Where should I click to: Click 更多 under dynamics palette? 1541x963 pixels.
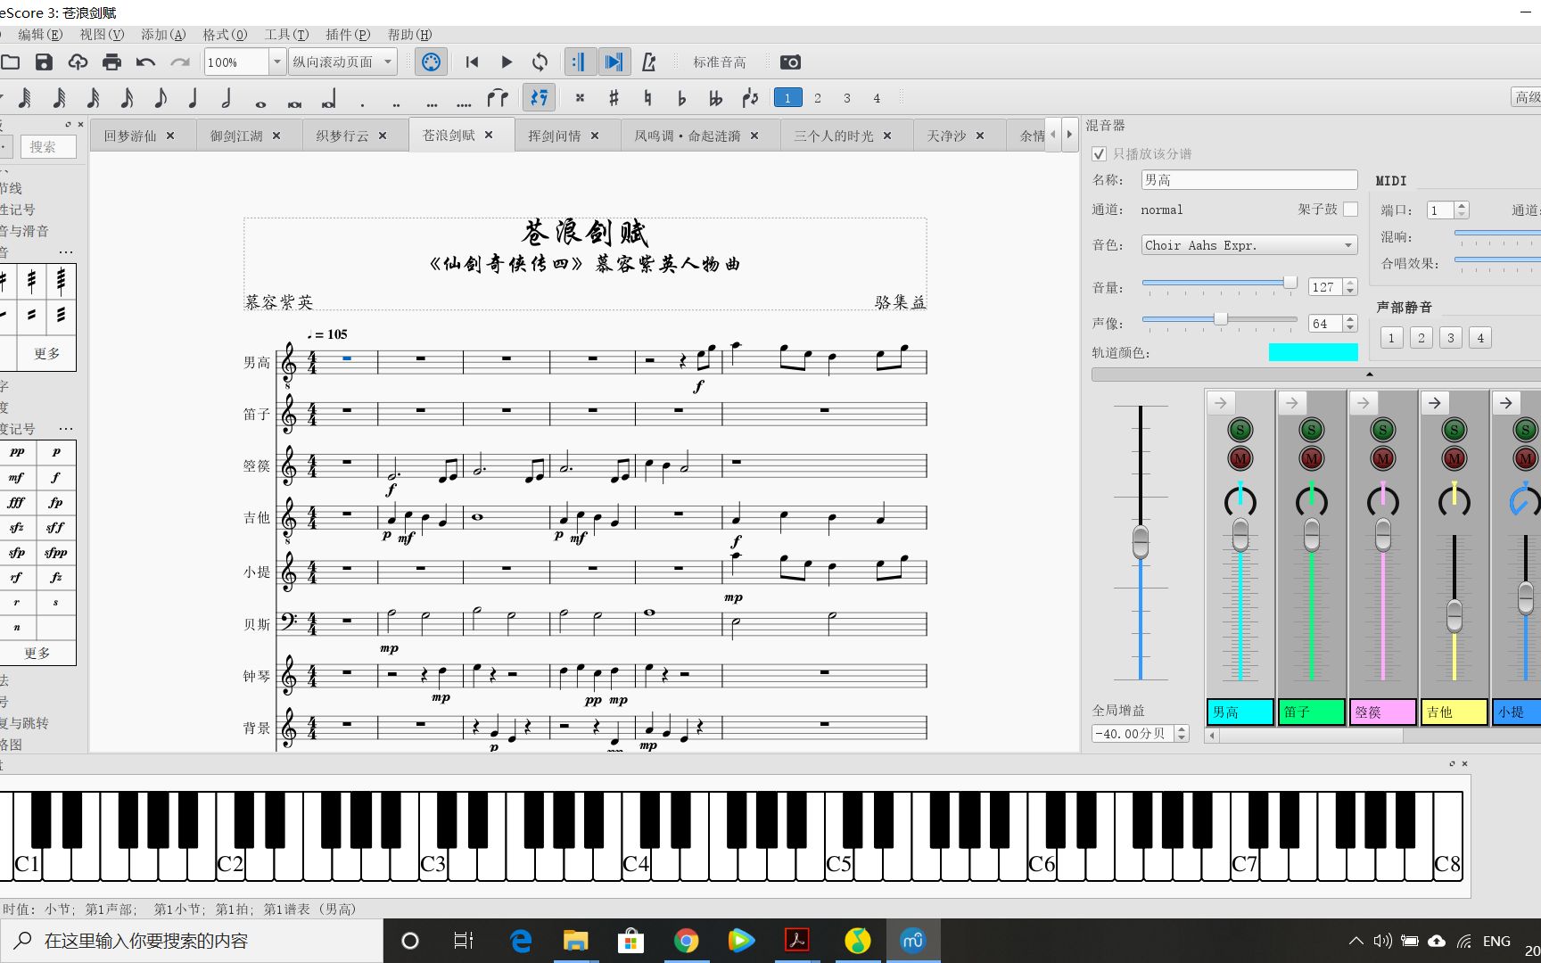37,653
